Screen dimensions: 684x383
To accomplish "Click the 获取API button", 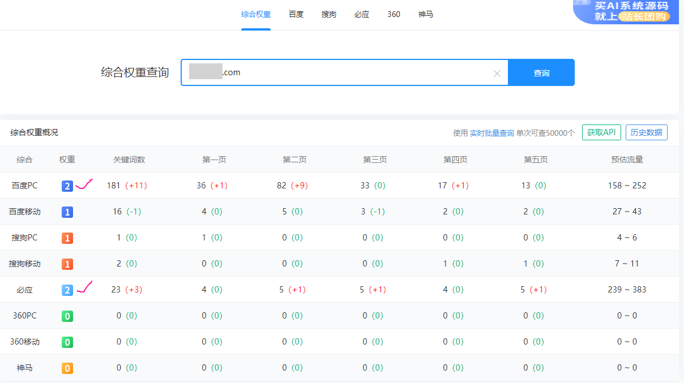I will pyautogui.click(x=601, y=132).
